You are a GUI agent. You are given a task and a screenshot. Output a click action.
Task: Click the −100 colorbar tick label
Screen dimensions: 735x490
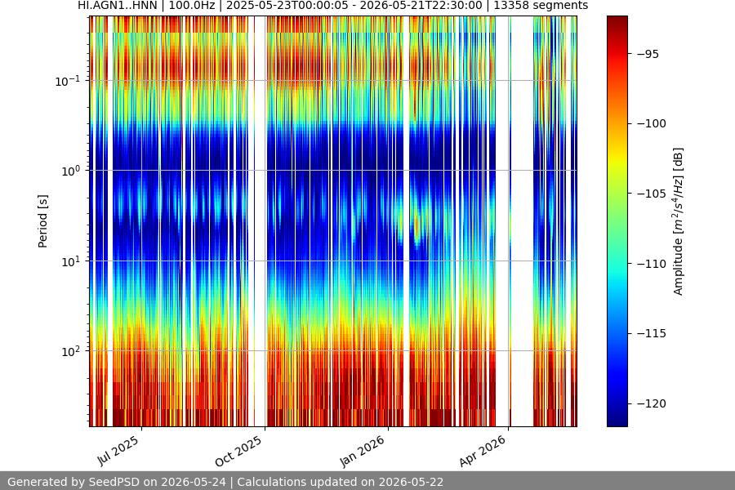(x=651, y=124)
